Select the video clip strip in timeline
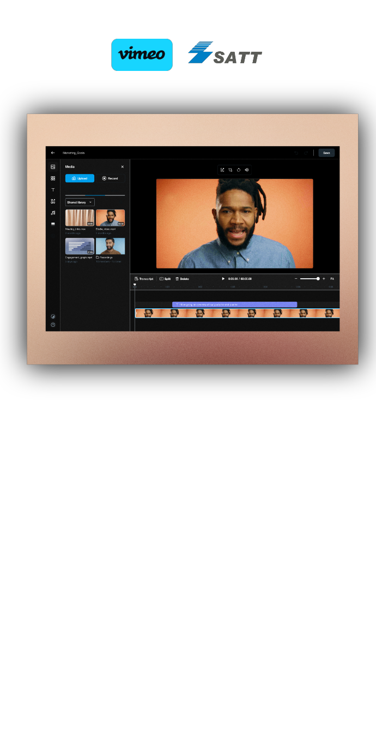Image resolution: width=376 pixels, height=731 pixels. (237, 313)
